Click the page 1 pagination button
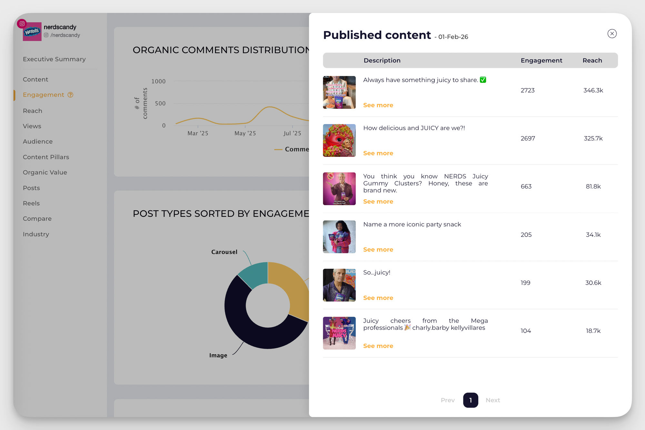 [x=471, y=400]
